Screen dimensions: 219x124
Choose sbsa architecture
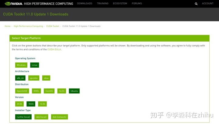point(46,78)
